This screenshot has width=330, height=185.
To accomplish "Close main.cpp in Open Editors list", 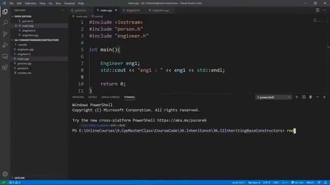I will tap(16, 26).
